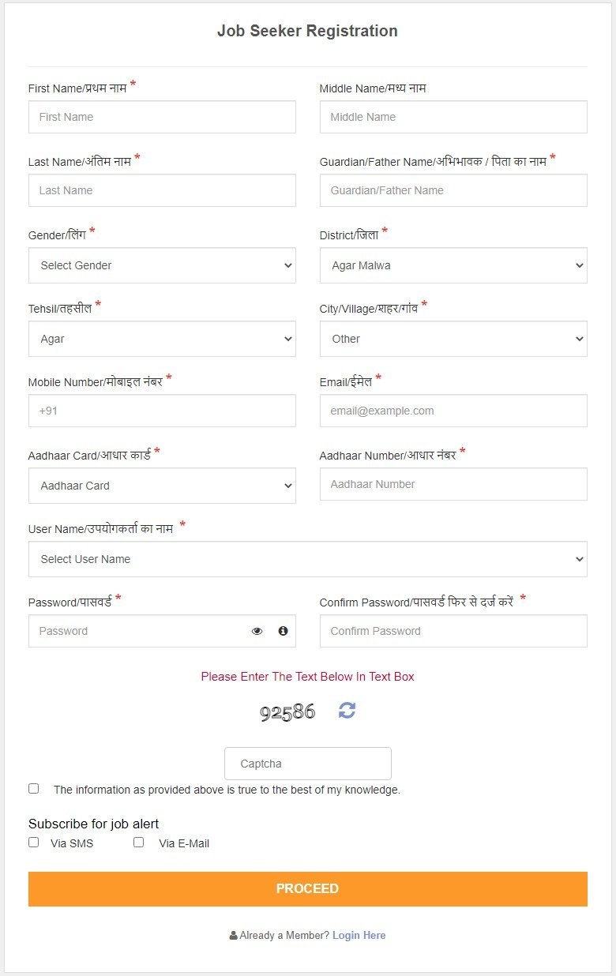Screen dimensions: 616x976
Task: Expand the Aadhaar Card dropdown
Action: (x=162, y=486)
